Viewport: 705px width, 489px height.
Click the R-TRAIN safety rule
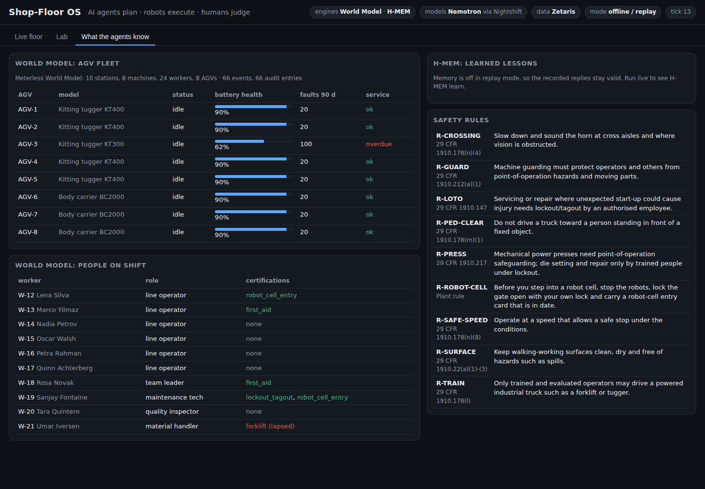(562, 392)
